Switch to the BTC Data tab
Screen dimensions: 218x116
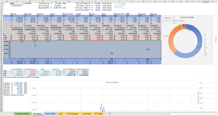coord(98,114)
